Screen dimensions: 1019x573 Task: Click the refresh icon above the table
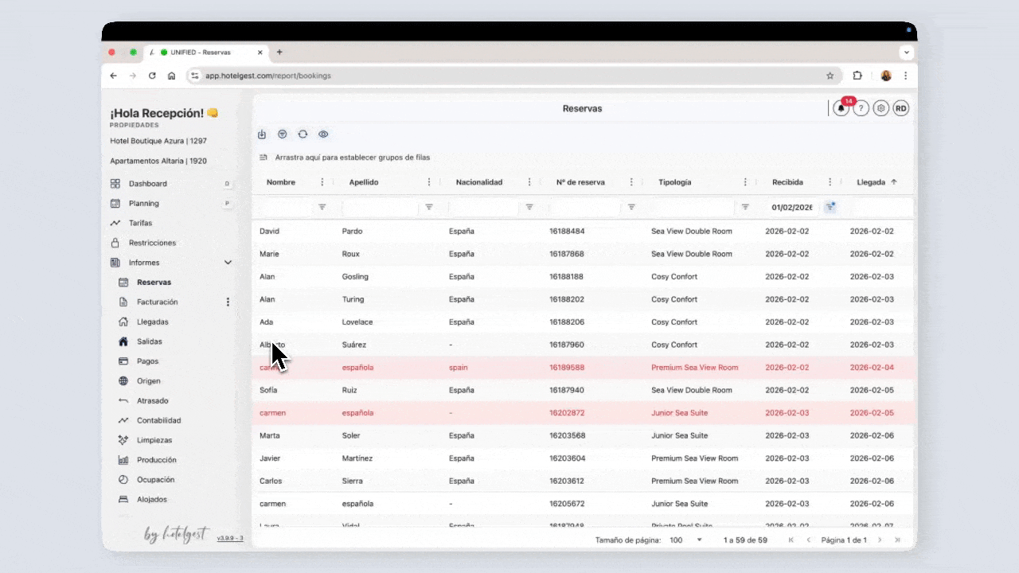point(303,134)
